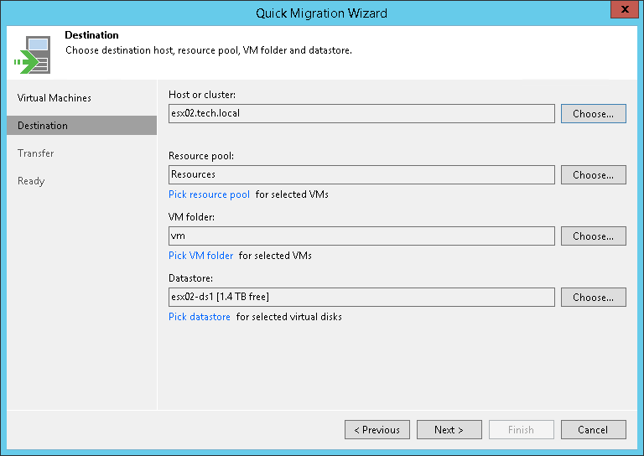Image resolution: width=644 pixels, height=456 pixels.
Task: Go to the Transfer step
Action: [36, 153]
